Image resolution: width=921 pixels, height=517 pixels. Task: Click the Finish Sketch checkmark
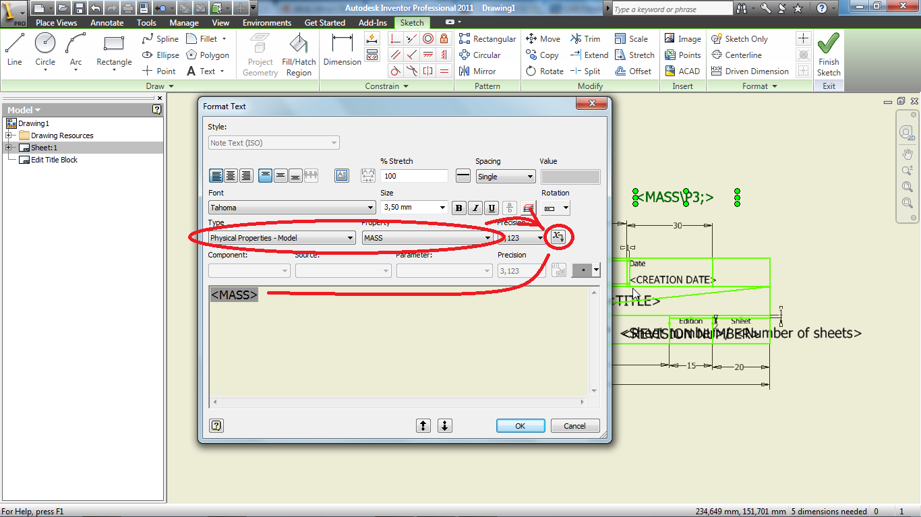pos(829,55)
